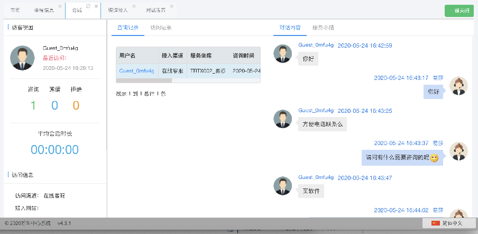Click the 展示 1 到 1 总计 1 条 text
The image size is (478, 234).
pos(141,94)
